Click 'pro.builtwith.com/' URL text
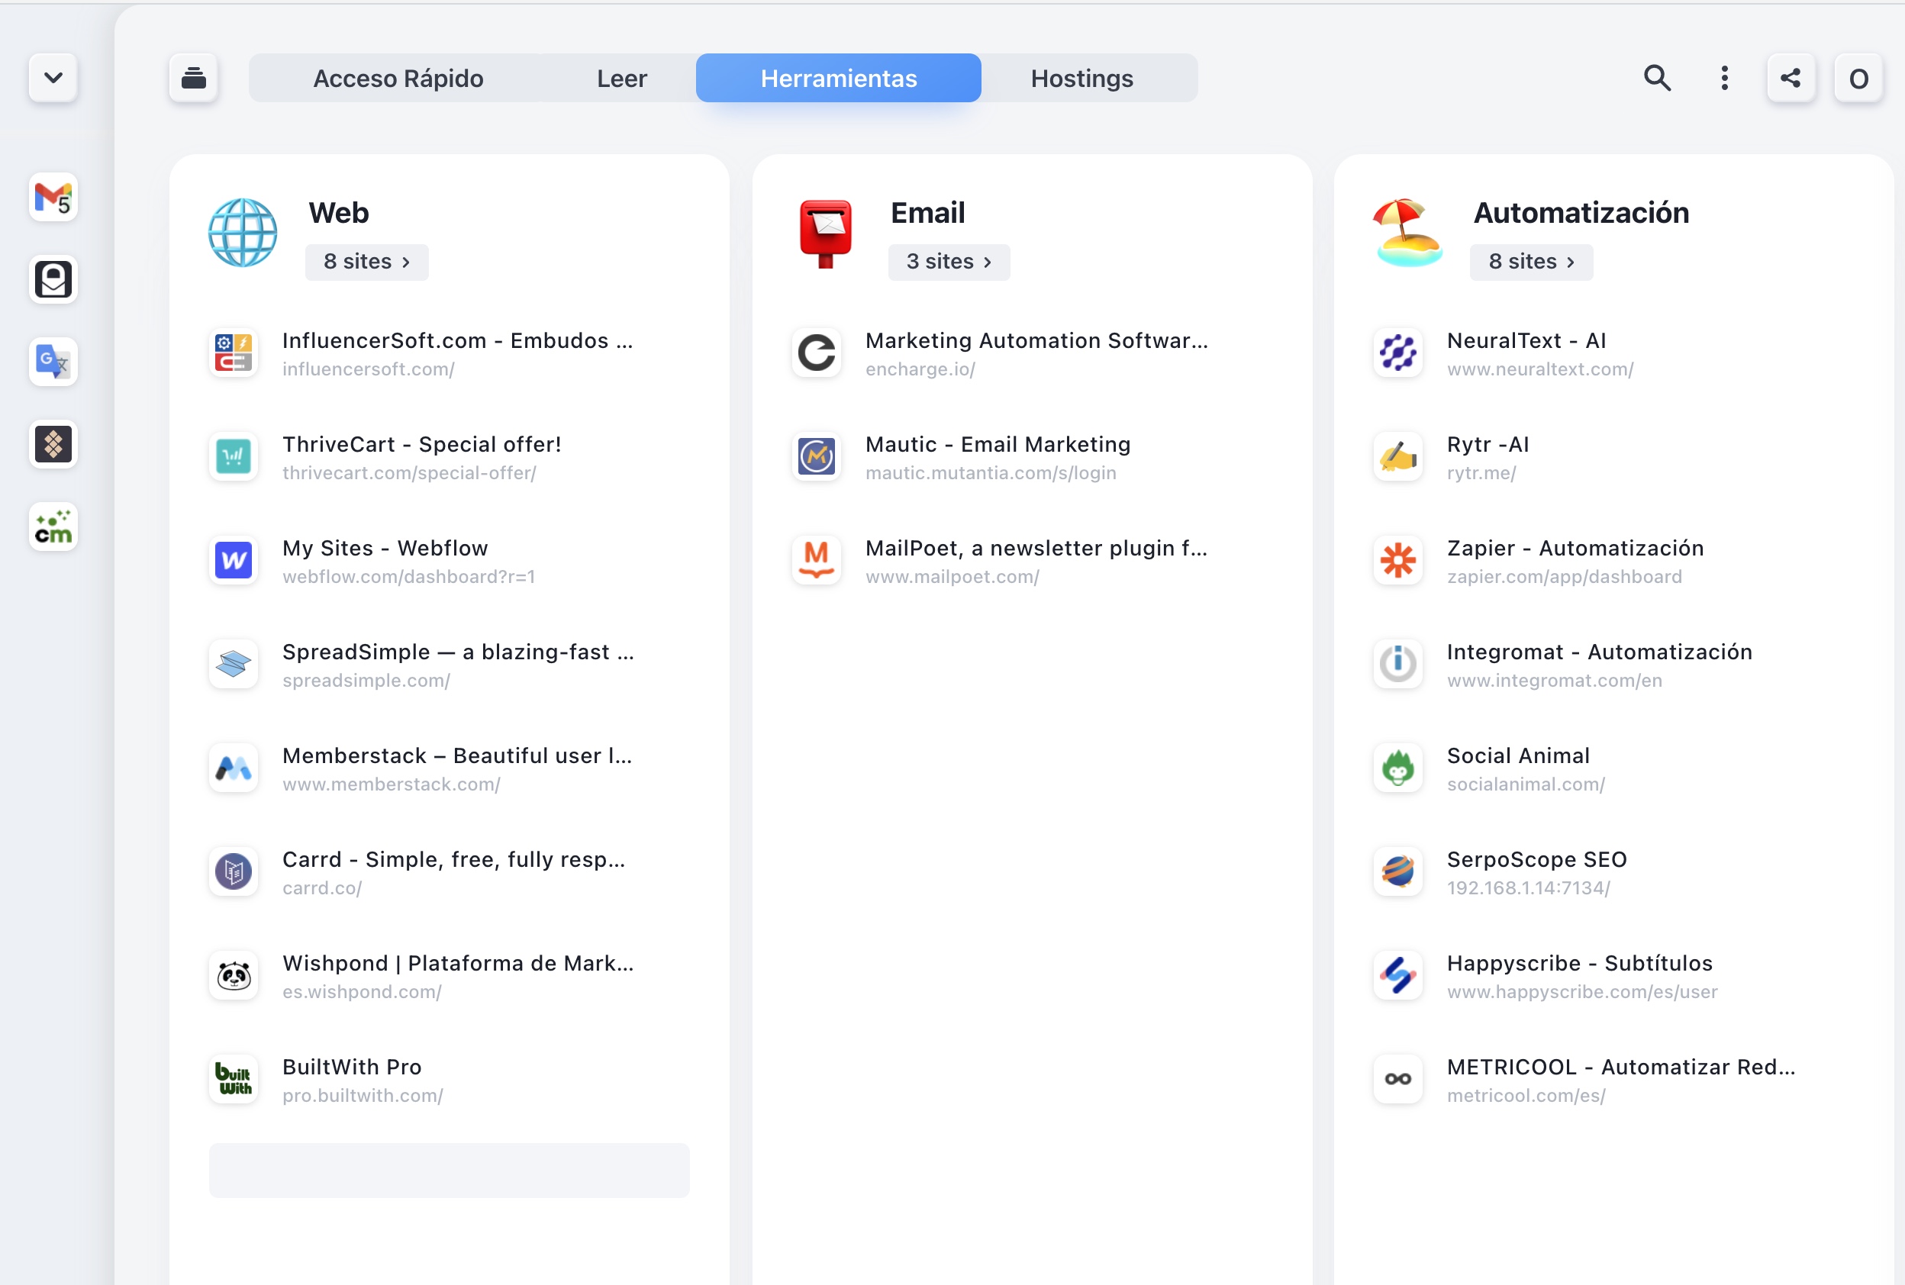This screenshot has width=1905, height=1285. coord(363,1096)
